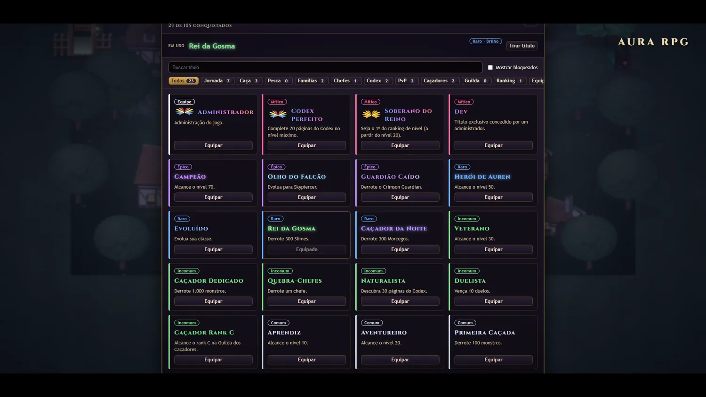Image resolution: width=706 pixels, height=397 pixels.
Task: Equip the Caçador da Noite title
Action: point(400,249)
